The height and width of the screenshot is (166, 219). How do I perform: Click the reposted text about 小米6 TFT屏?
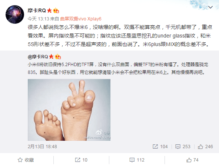pyautogui.click(x=118, y=68)
